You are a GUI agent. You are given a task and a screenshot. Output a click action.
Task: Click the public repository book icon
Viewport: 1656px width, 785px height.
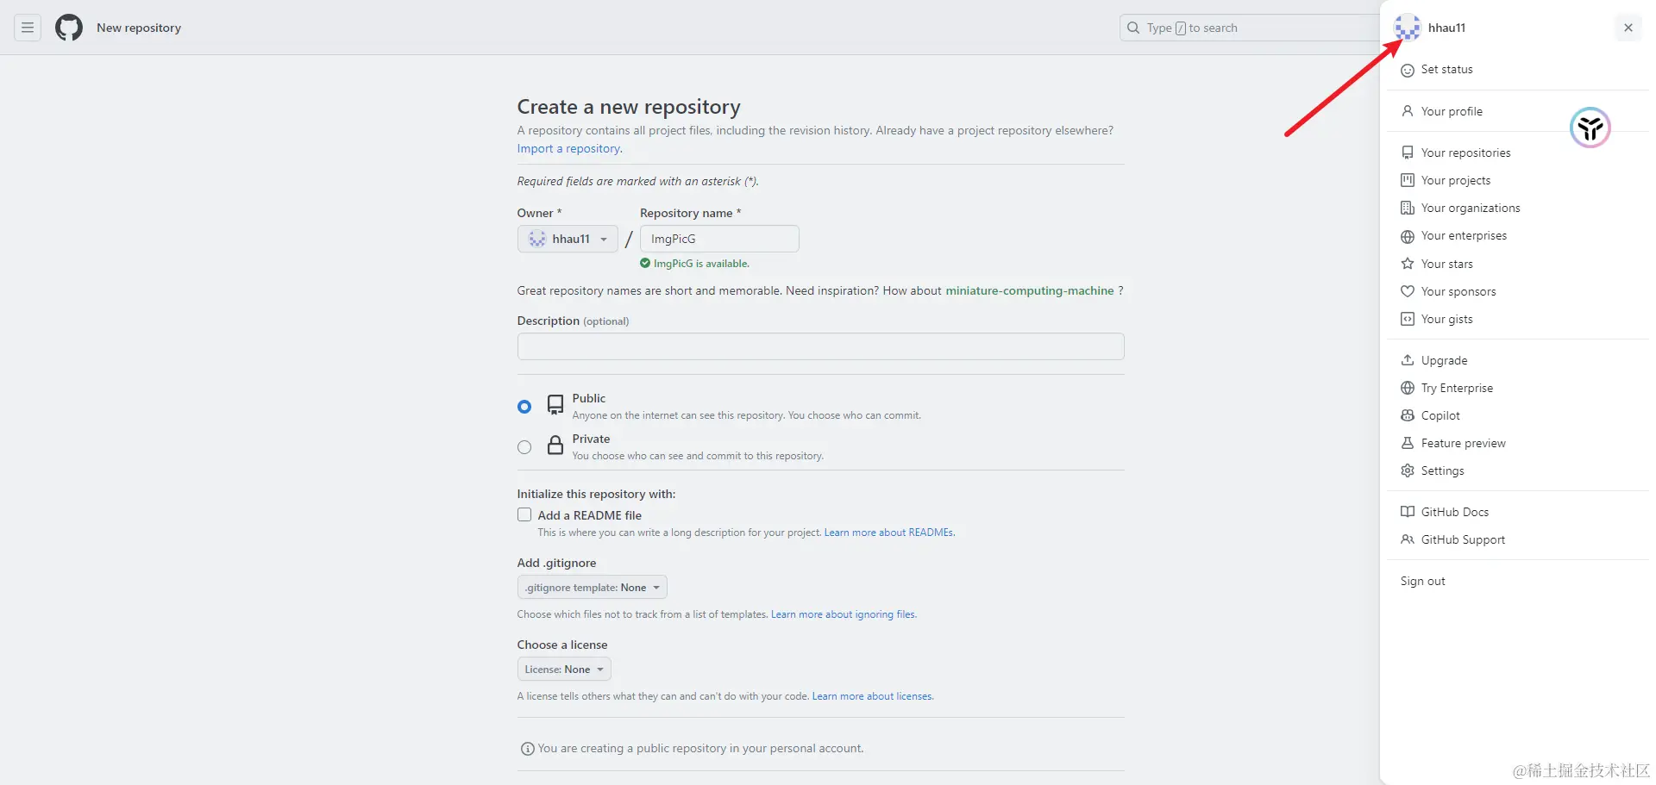(x=555, y=405)
